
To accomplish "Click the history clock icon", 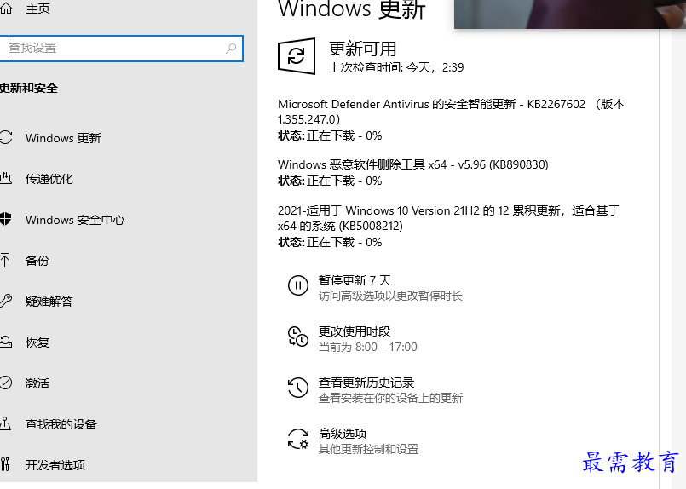I will click(x=298, y=388).
